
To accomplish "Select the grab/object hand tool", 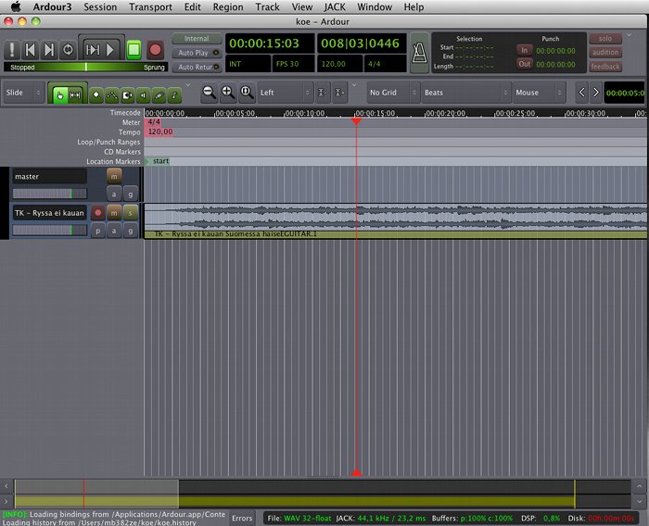I will [60, 95].
